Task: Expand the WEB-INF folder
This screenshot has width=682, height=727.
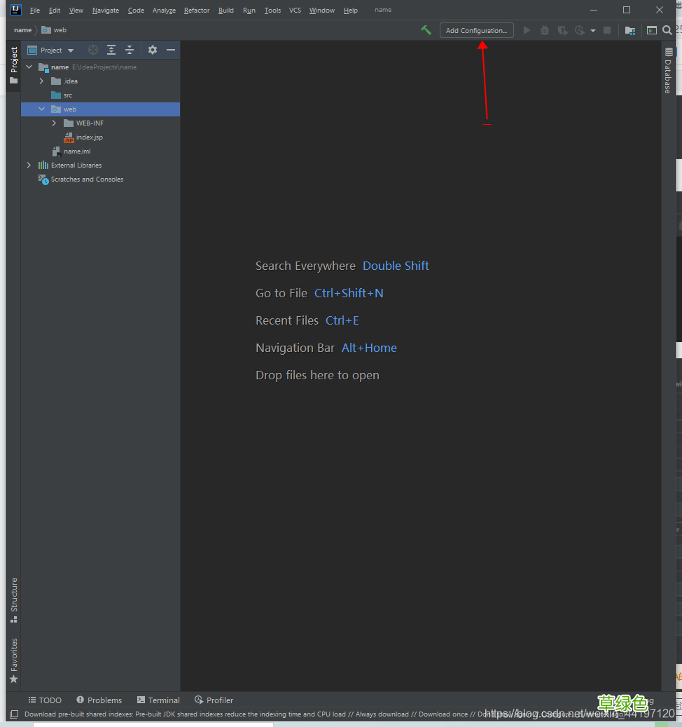Action: [54, 123]
